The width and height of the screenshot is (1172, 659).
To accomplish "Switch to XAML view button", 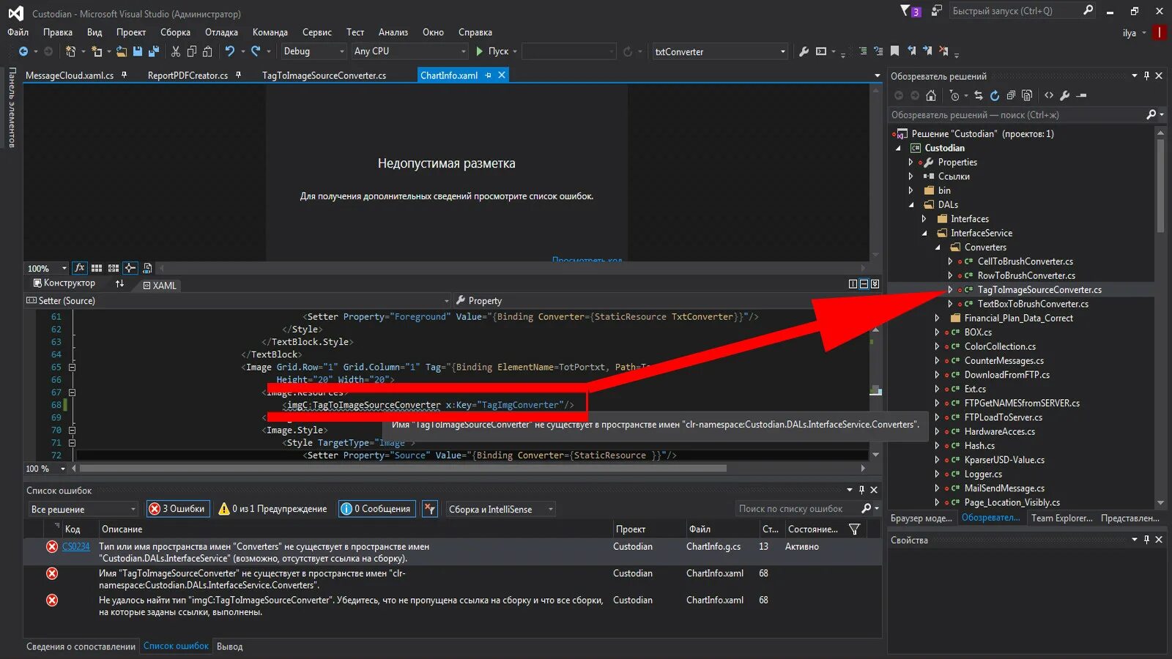I will pyautogui.click(x=160, y=286).
